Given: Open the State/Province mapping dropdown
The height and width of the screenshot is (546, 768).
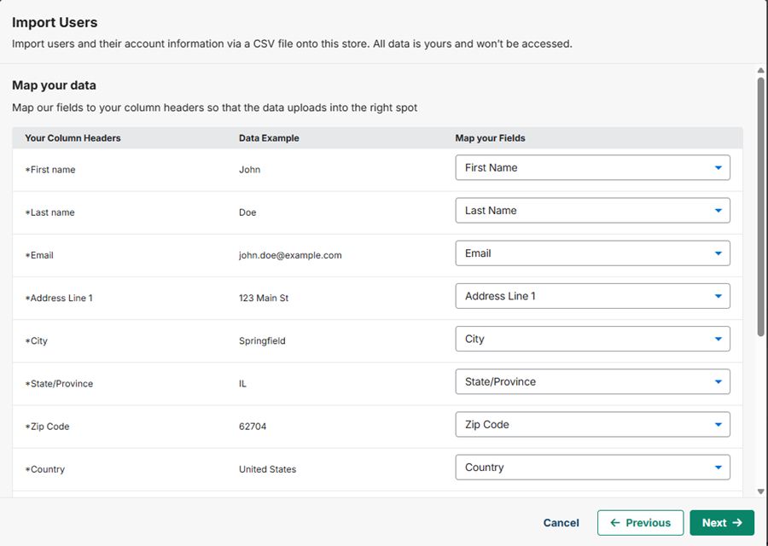Looking at the screenshot, I should (593, 382).
